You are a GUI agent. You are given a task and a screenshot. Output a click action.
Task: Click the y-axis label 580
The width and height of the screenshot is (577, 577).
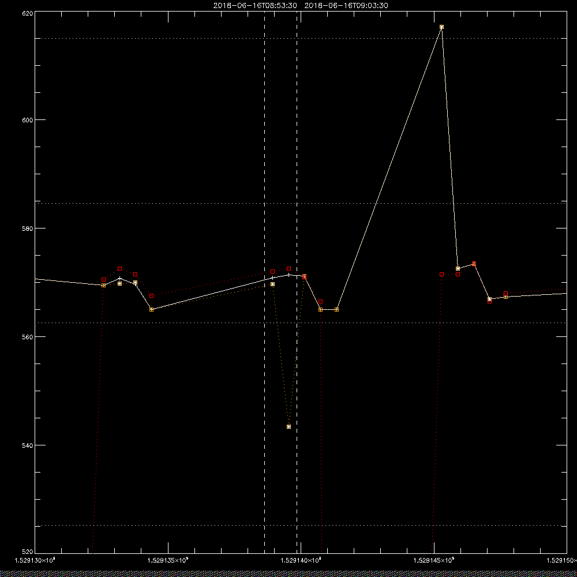click(28, 228)
